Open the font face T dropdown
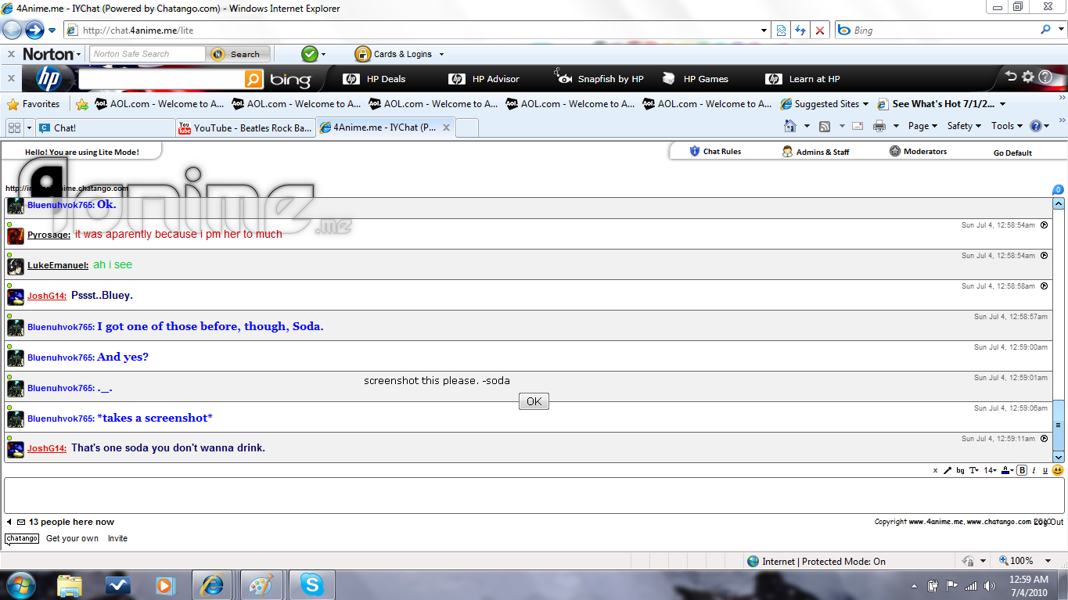Image resolution: width=1068 pixels, height=600 pixels. (974, 470)
